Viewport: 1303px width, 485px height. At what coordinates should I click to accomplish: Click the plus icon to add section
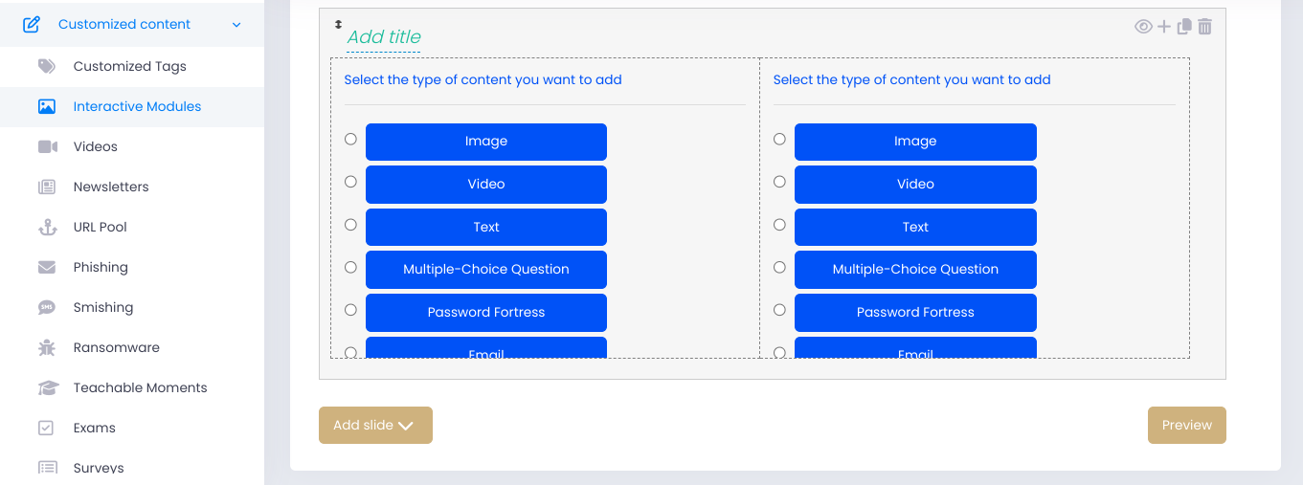[1164, 27]
